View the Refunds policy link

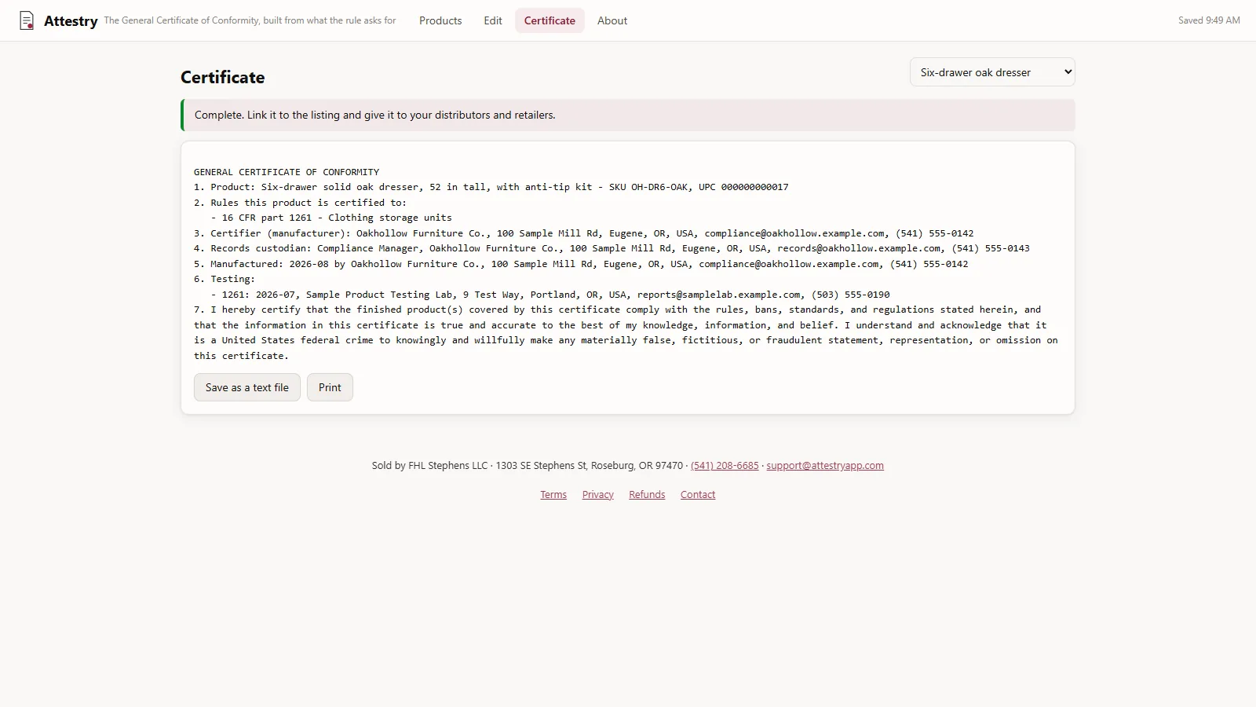(x=647, y=495)
